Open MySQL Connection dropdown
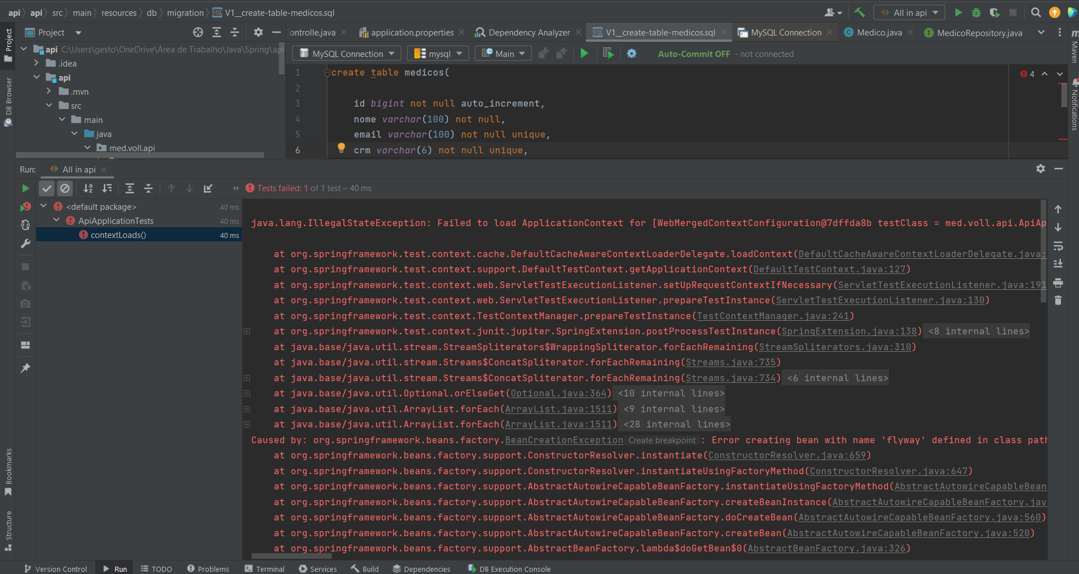This screenshot has height=574, width=1079. click(346, 54)
